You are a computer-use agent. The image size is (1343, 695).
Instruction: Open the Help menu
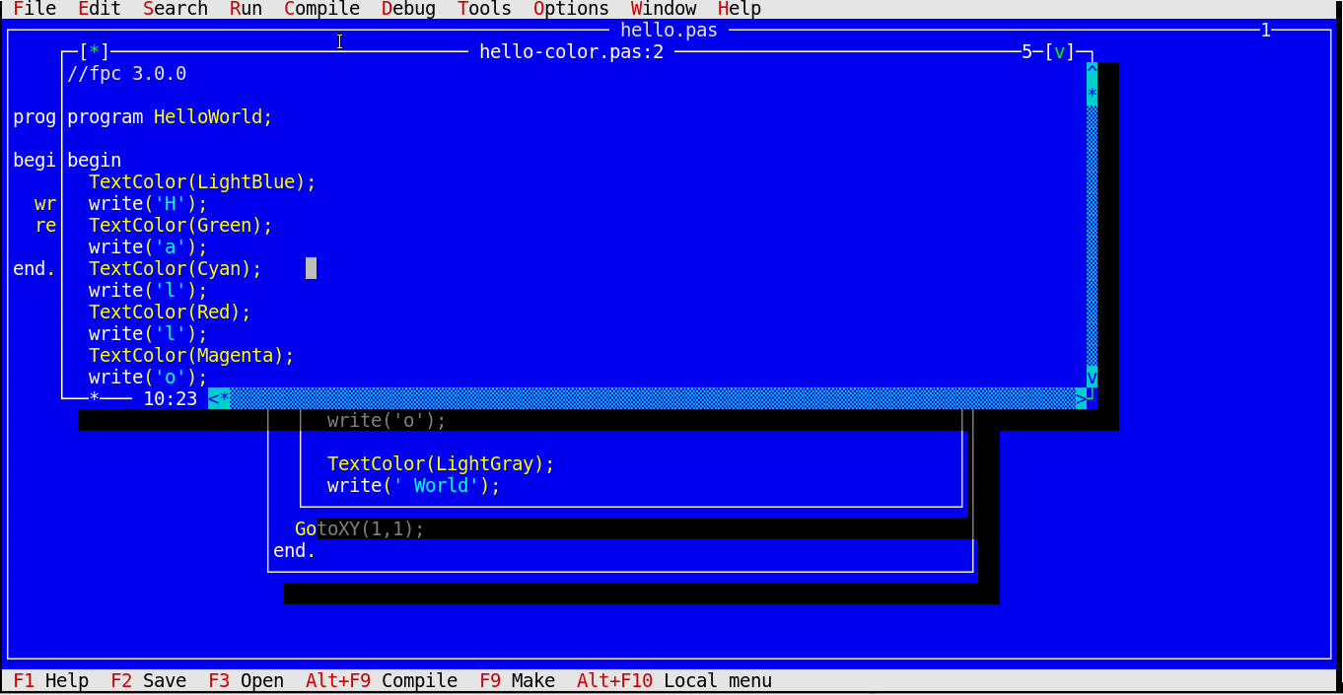point(740,9)
